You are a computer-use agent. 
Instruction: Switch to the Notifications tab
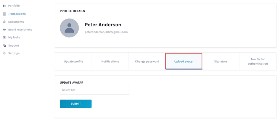click(110, 61)
